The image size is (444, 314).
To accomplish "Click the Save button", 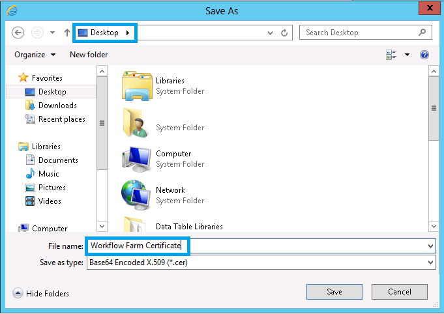I will point(334,292).
